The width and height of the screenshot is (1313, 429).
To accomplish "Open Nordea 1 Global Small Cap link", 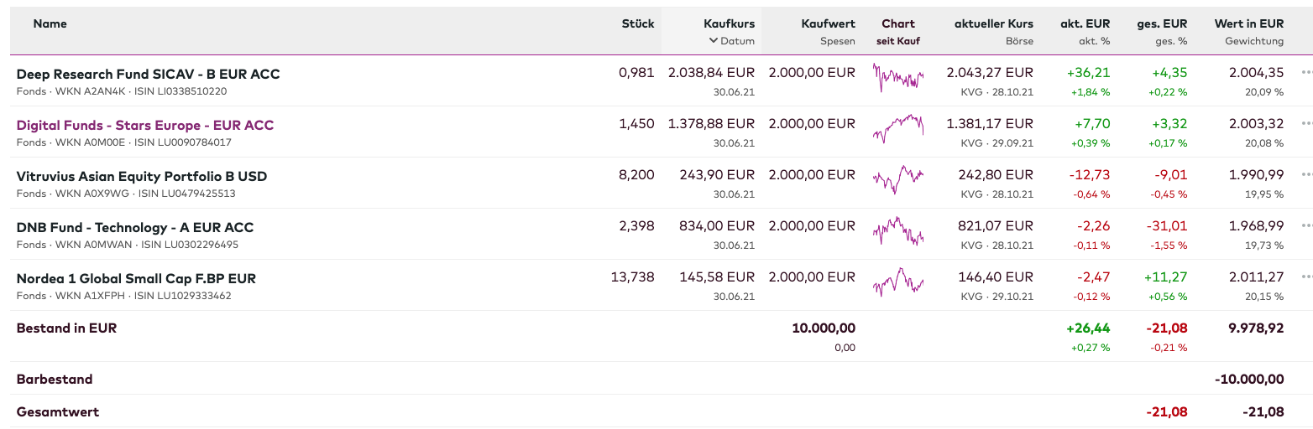I will pos(136,278).
